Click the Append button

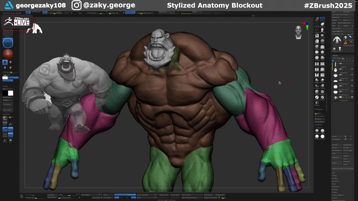tap(348, 156)
